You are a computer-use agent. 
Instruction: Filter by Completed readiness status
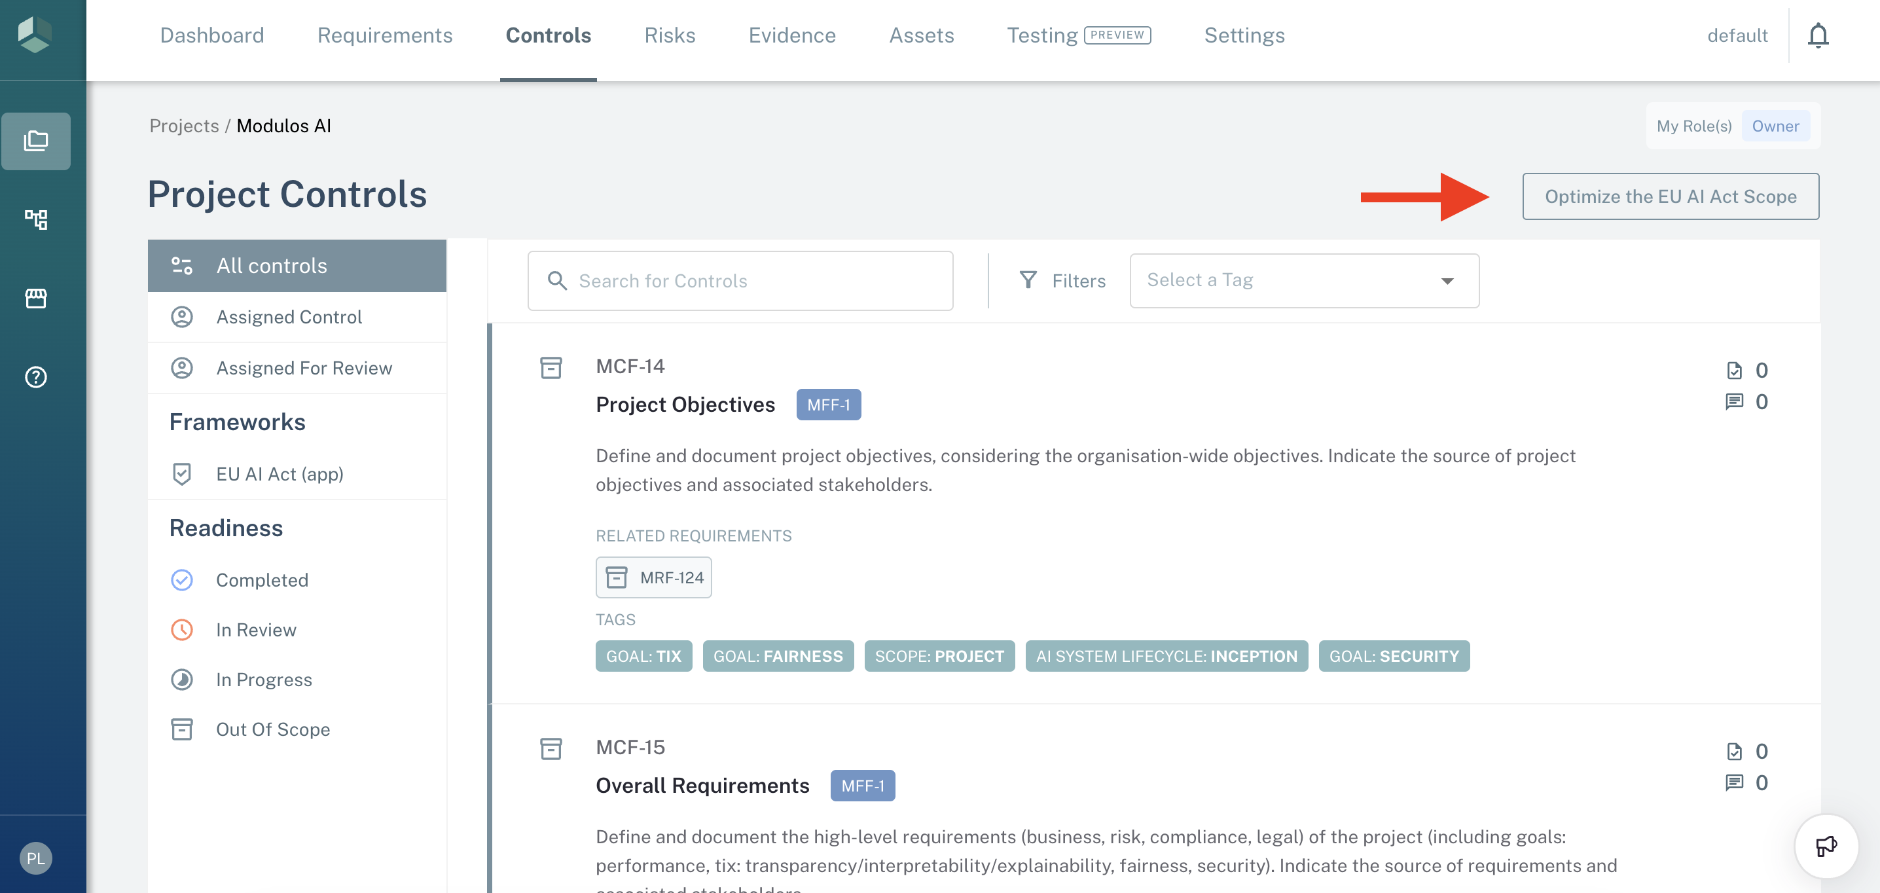[x=261, y=580]
